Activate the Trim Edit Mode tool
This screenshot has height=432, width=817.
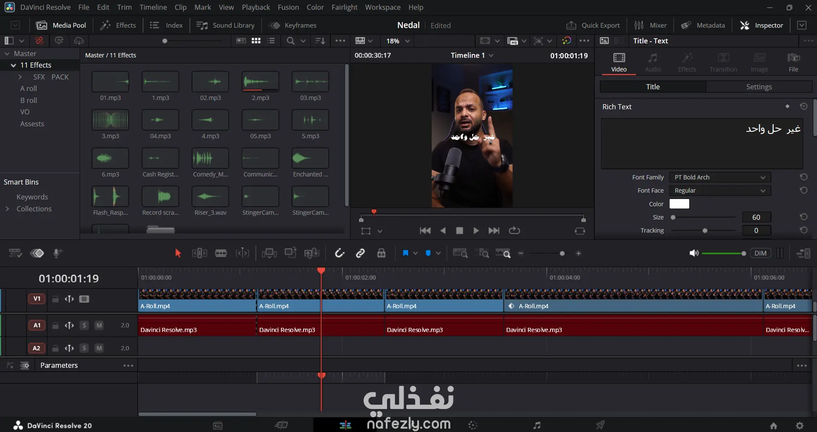point(199,253)
